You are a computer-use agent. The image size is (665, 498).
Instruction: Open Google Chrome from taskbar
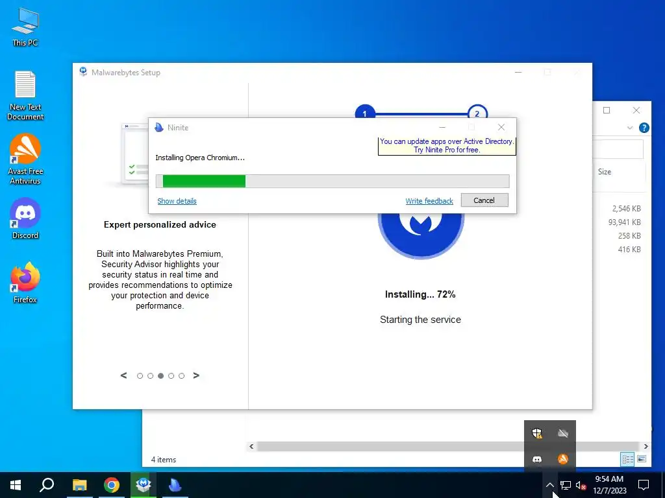click(112, 485)
